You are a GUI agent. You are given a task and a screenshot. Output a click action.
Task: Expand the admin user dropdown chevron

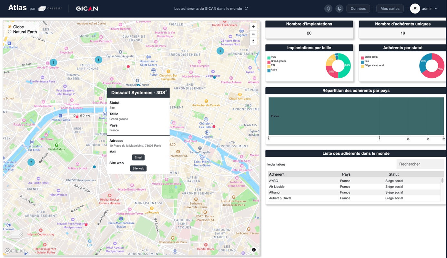click(436, 9)
